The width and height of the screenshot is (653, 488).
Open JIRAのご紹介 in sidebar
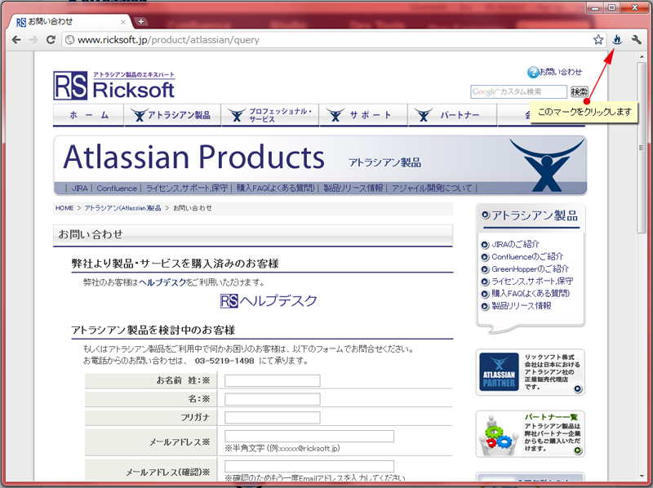pos(515,245)
